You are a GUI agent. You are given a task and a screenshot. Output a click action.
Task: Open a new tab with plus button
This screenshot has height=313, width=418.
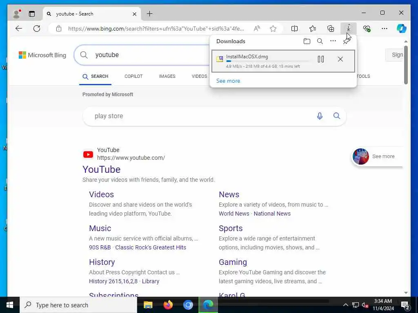(150, 13)
